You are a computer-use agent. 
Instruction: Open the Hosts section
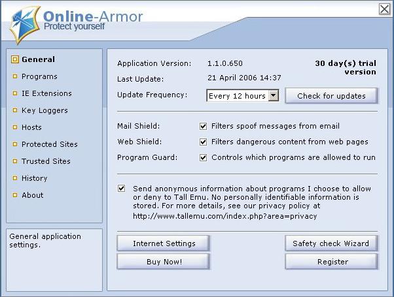click(x=31, y=127)
